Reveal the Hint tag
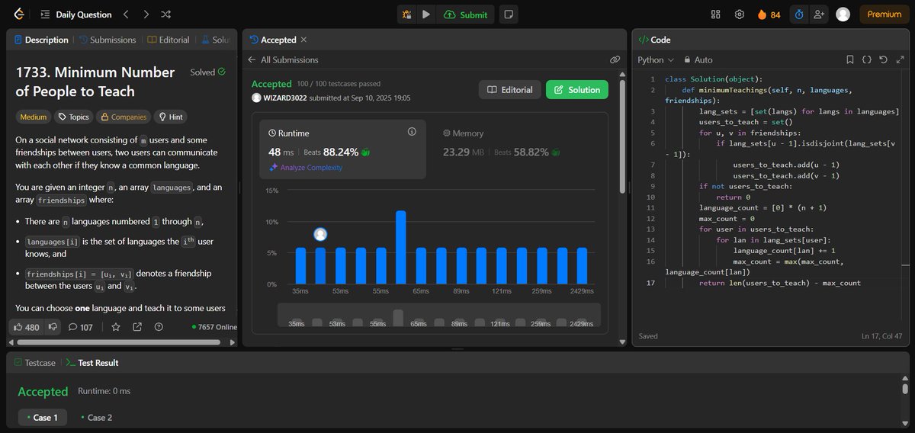This screenshot has width=915, height=433. pyautogui.click(x=171, y=117)
